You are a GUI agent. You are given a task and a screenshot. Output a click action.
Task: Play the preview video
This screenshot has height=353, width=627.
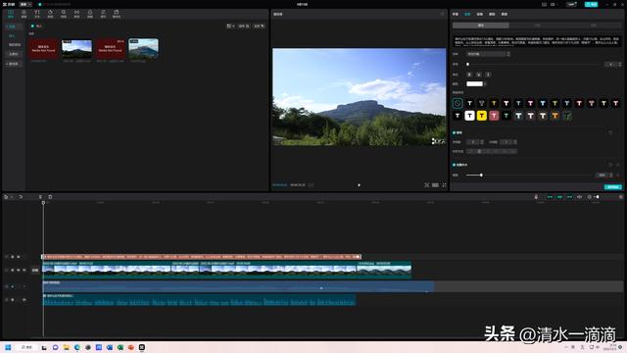[x=360, y=185]
